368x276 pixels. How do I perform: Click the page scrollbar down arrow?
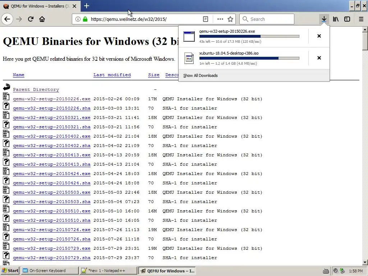click(365, 262)
